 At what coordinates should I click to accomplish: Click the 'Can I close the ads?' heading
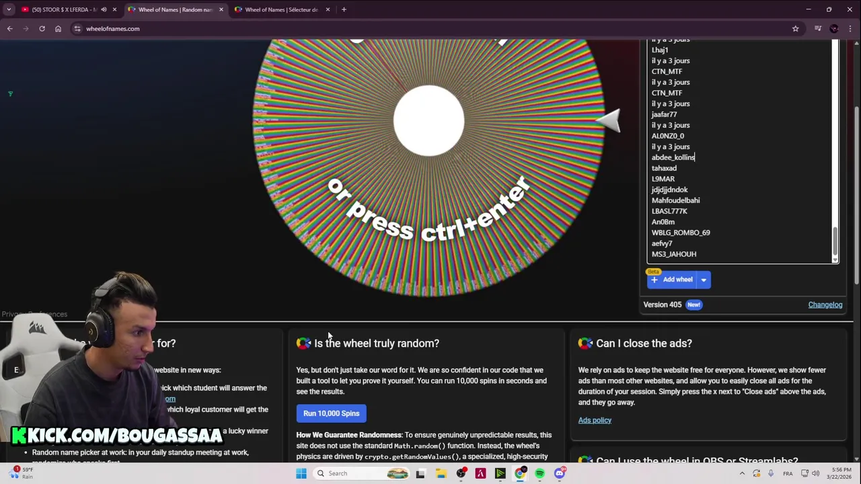644,344
